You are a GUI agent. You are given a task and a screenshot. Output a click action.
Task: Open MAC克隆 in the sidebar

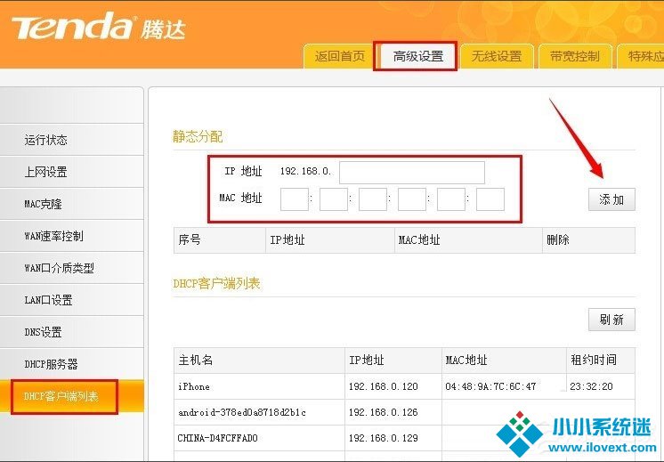pyautogui.click(x=72, y=204)
